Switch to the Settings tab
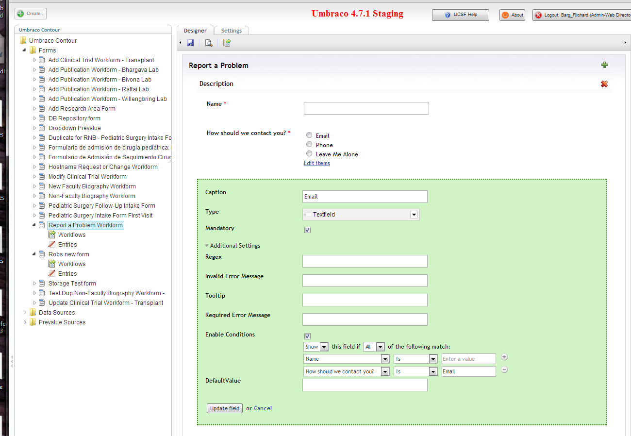The height and width of the screenshot is (436, 631). point(232,31)
